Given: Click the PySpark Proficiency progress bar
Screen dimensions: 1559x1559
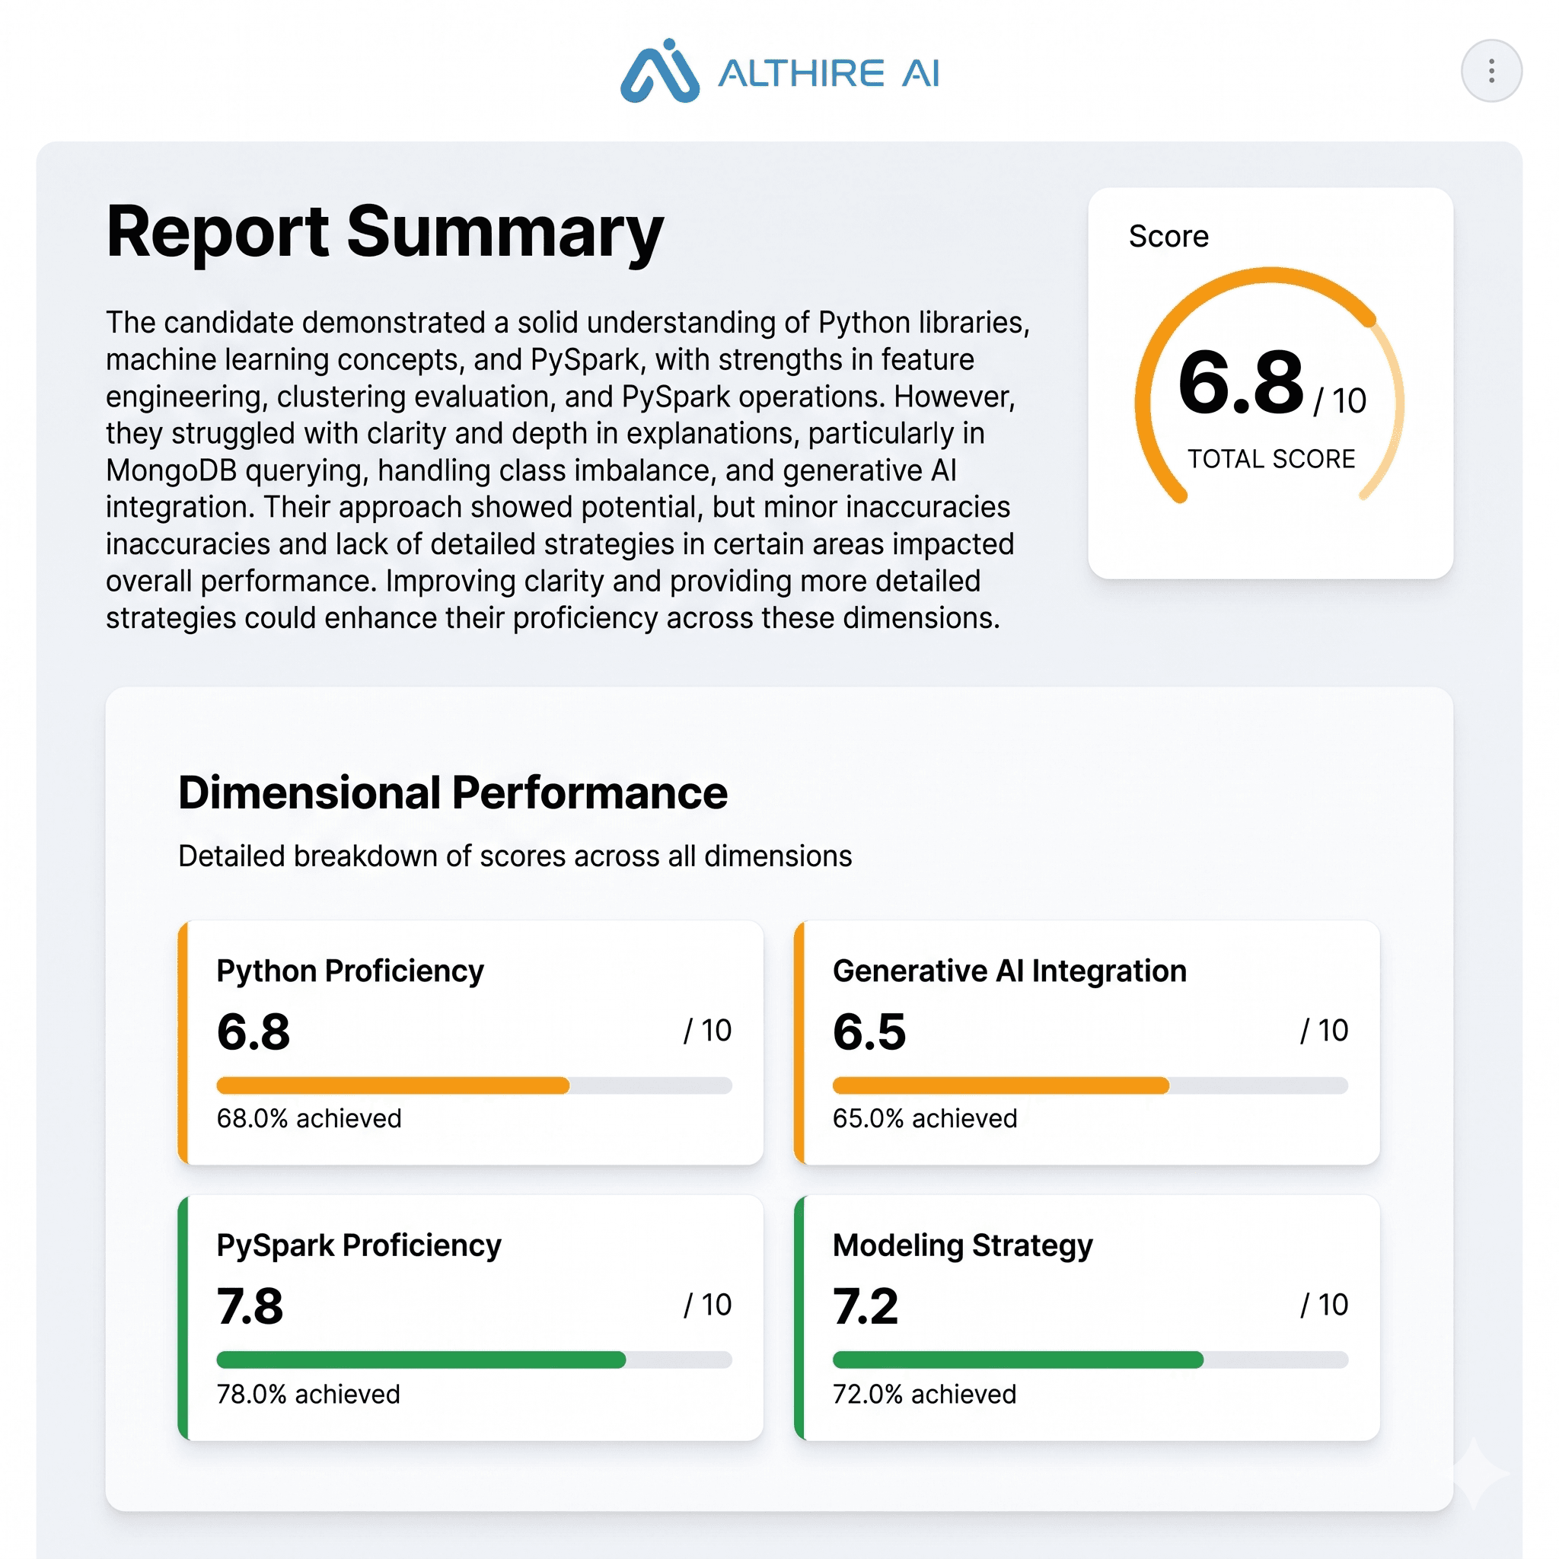Looking at the screenshot, I should click(474, 1360).
